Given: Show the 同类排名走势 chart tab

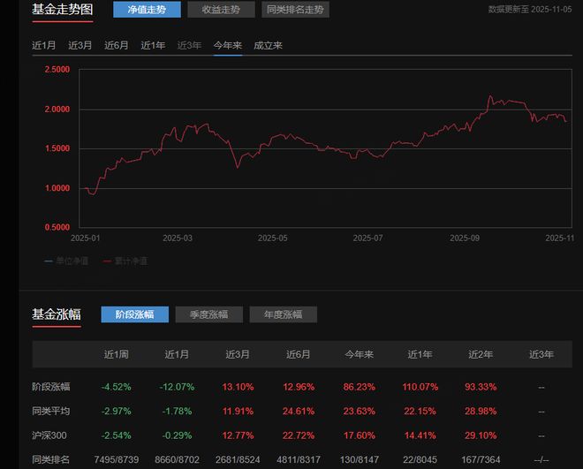Looking at the screenshot, I should pyautogui.click(x=295, y=11).
